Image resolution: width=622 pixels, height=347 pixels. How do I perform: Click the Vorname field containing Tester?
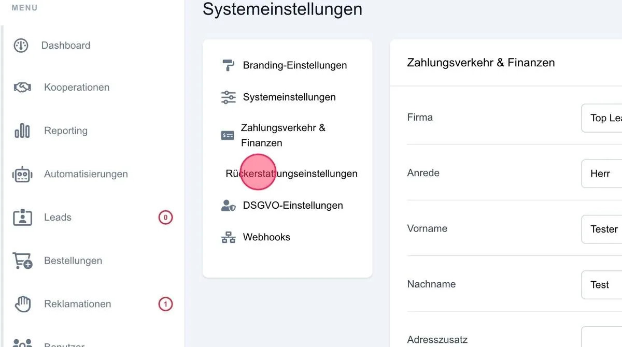point(602,229)
